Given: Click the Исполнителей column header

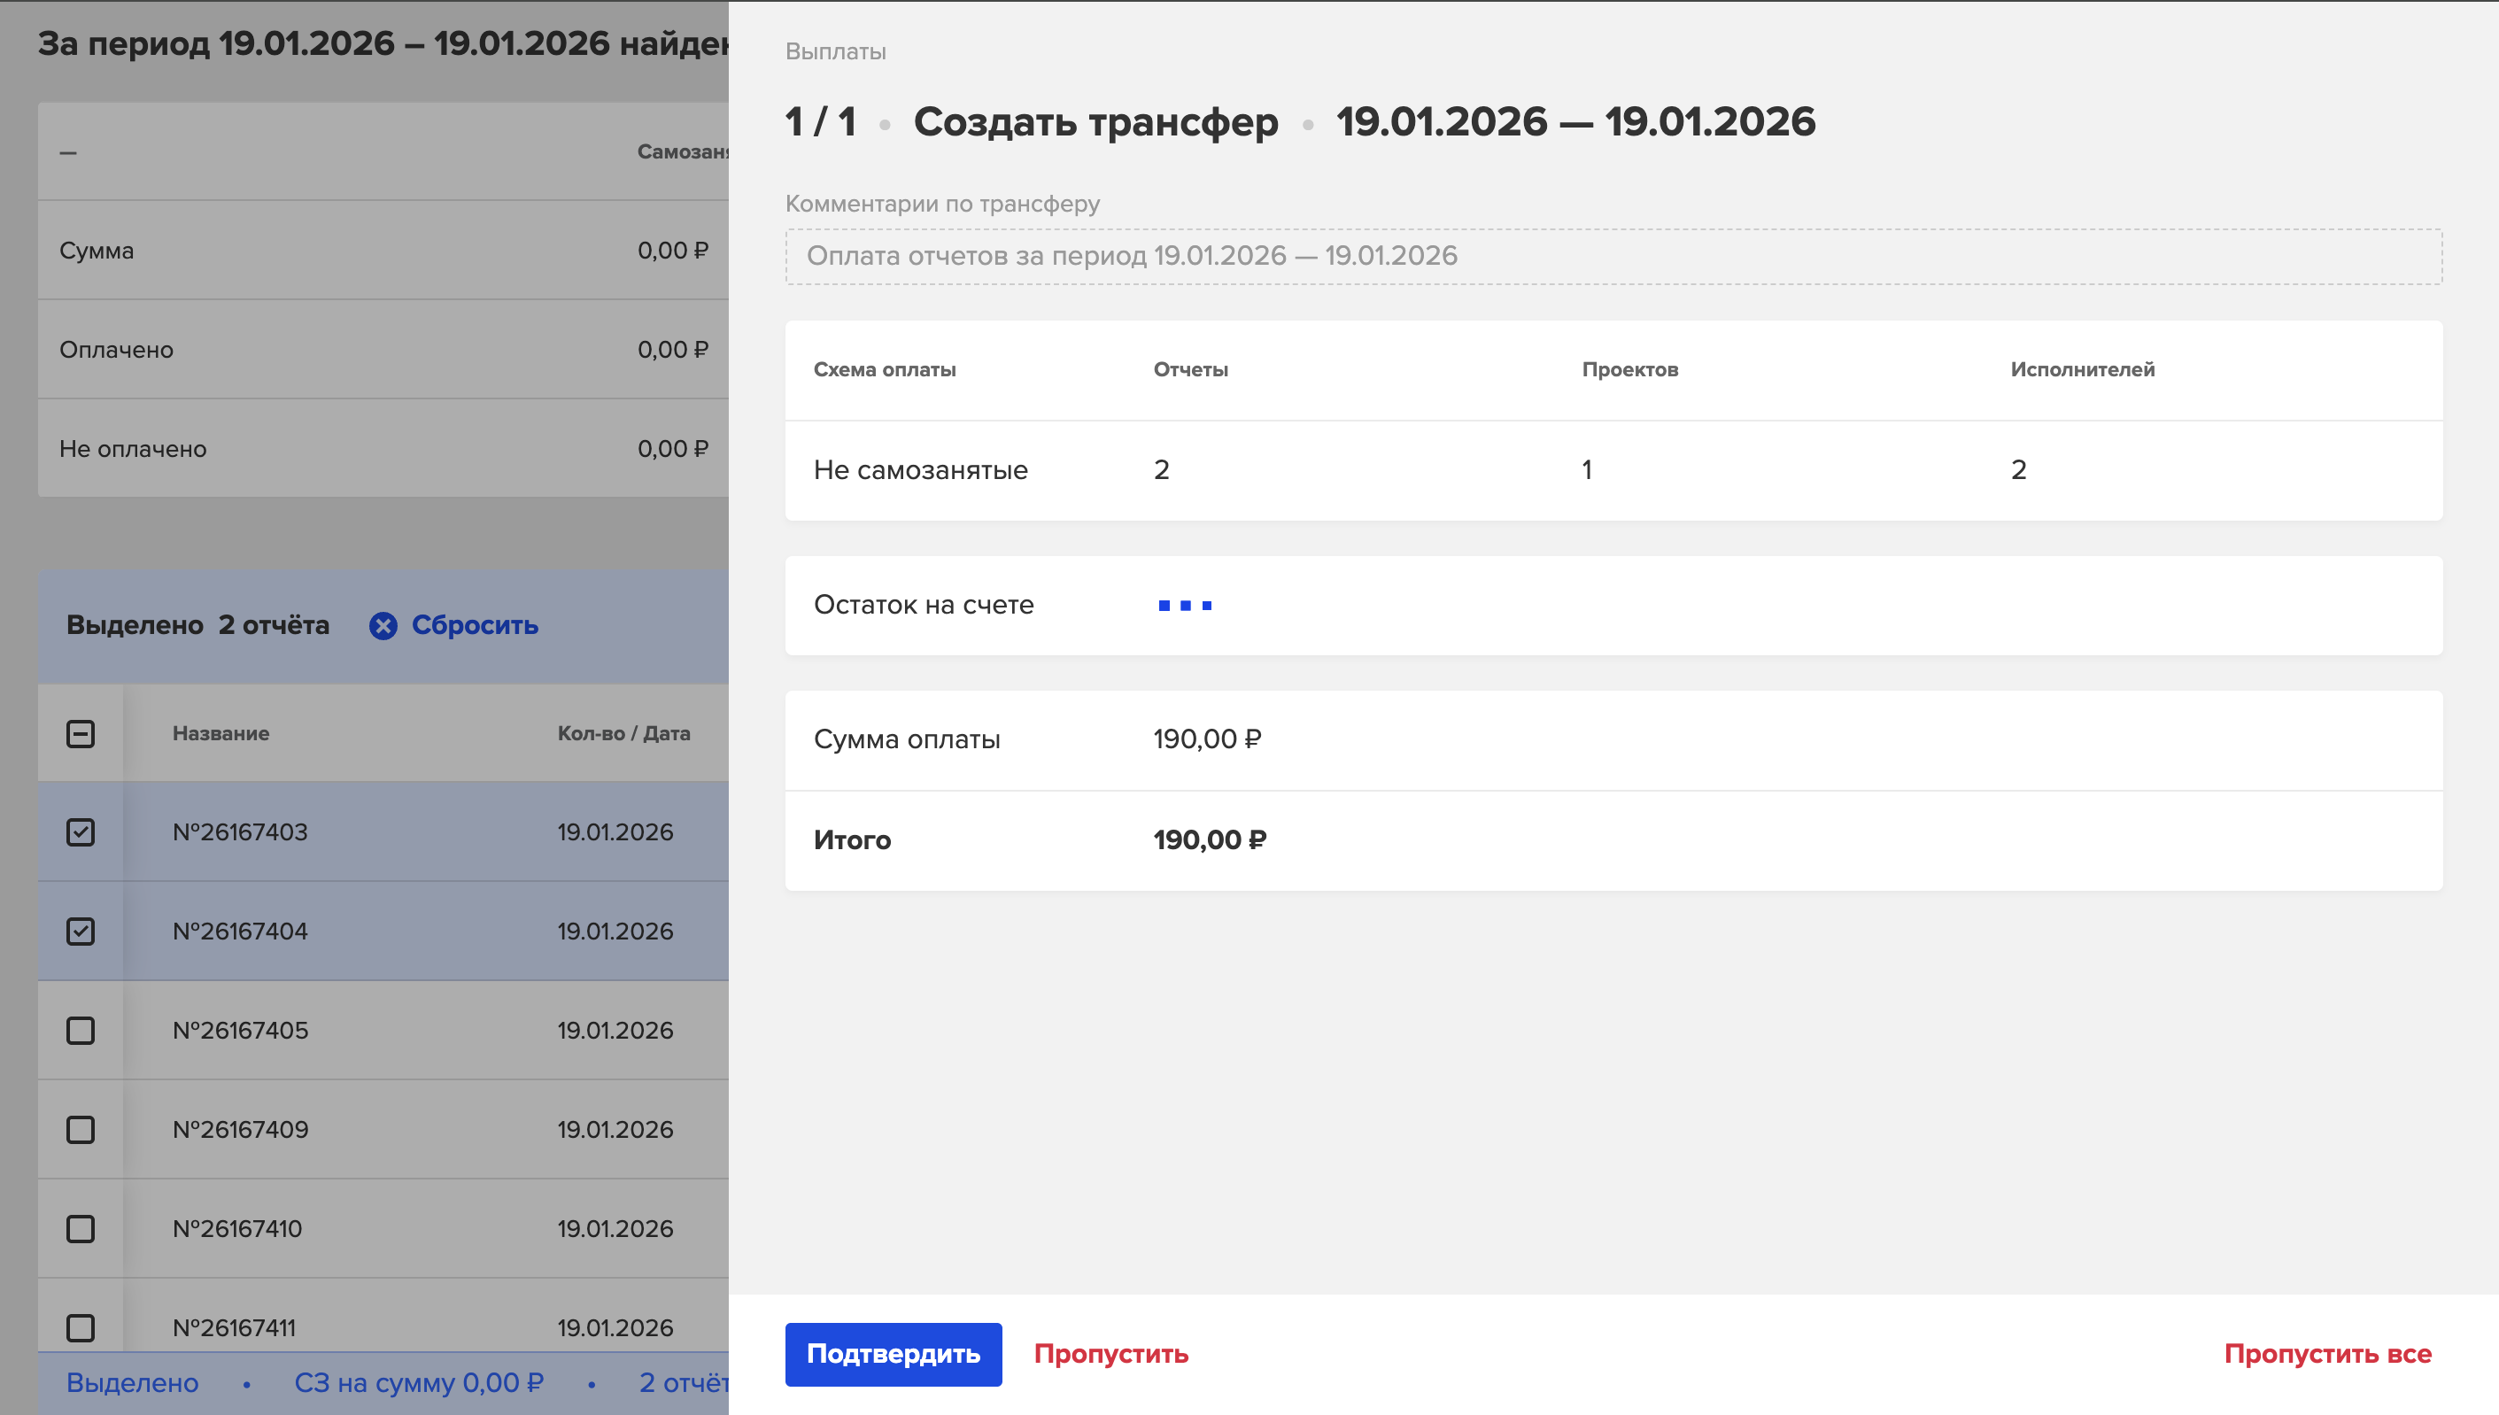Looking at the screenshot, I should (2082, 370).
